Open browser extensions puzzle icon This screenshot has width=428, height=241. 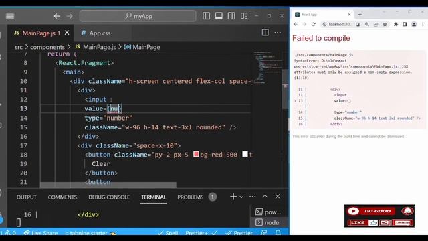(x=396, y=24)
